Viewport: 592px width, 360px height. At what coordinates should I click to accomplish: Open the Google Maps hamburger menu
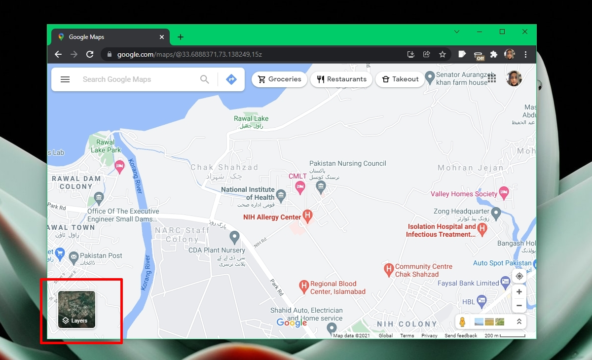[x=65, y=79]
